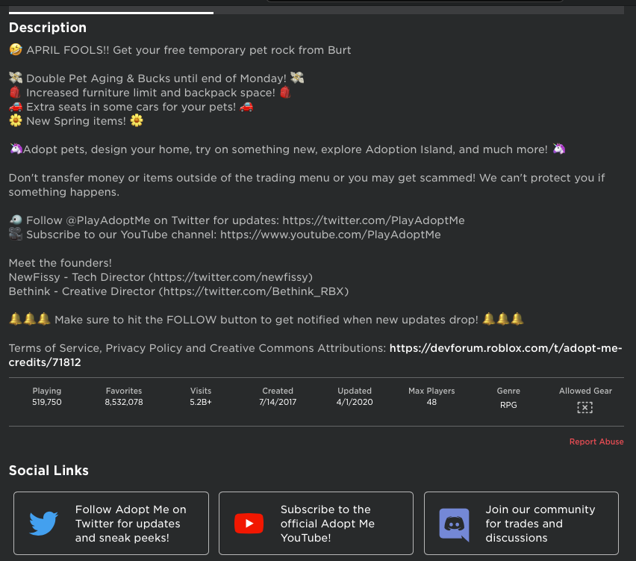This screenshot has height=561, width=636.
Task: Open Follow Adopt Me on Twitter card
Action: 111,523
